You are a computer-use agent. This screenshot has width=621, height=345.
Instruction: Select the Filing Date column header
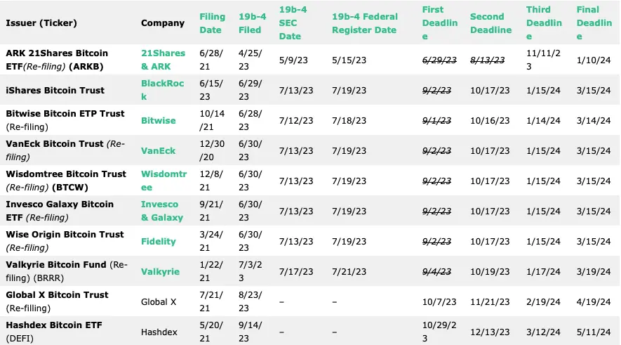point(213,23)
